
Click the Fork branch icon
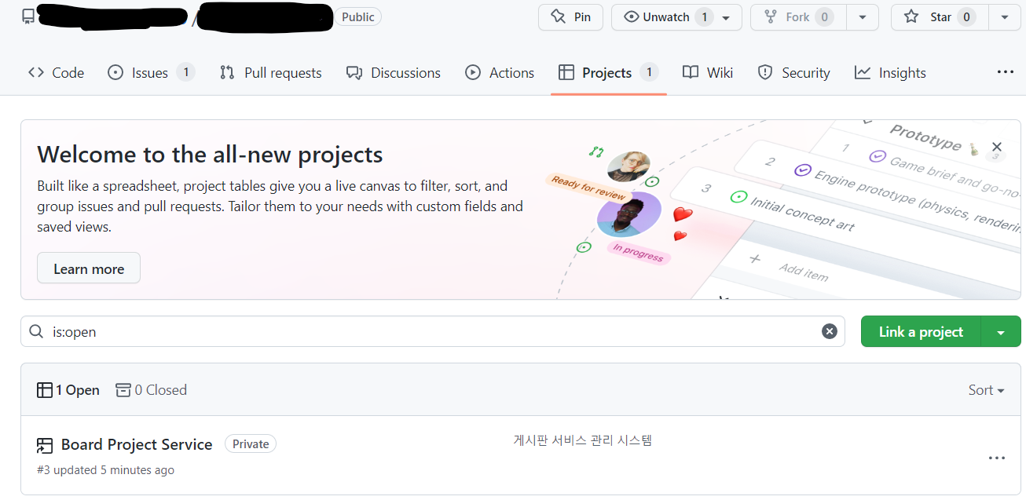tap(770, 16)
